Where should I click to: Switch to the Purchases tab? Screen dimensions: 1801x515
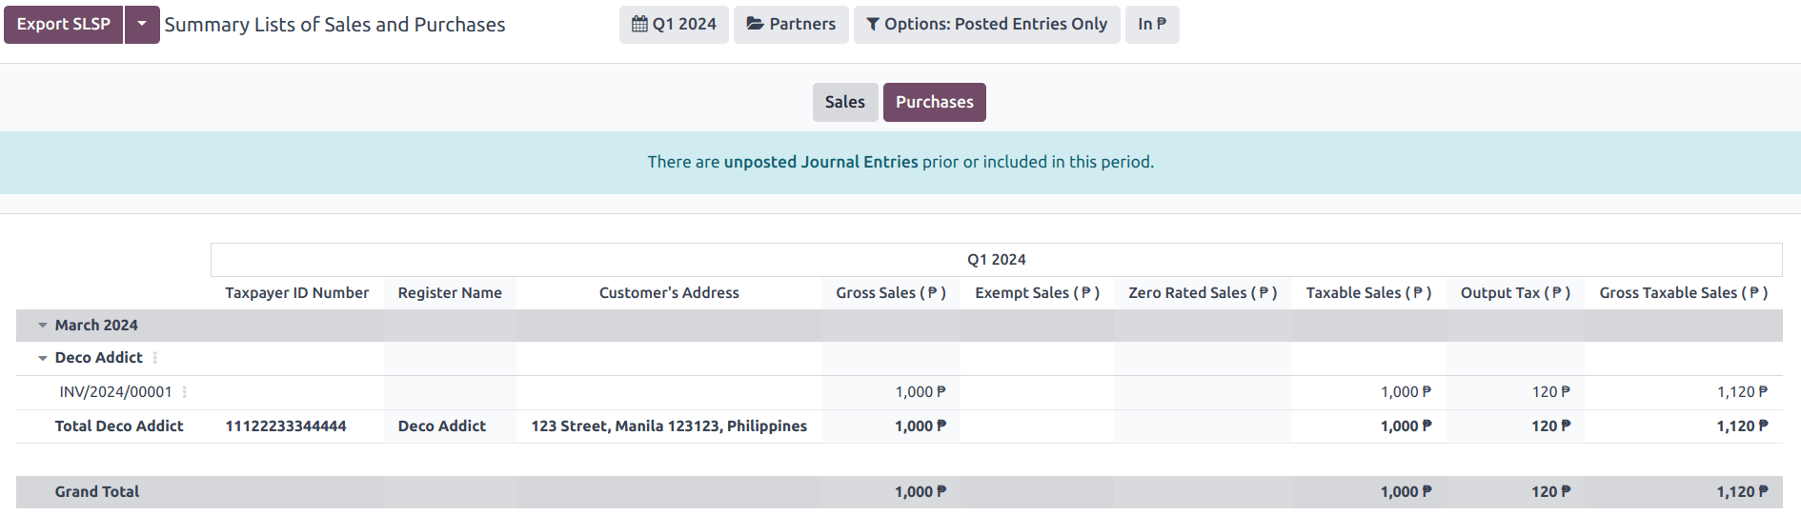click(934, 102)
